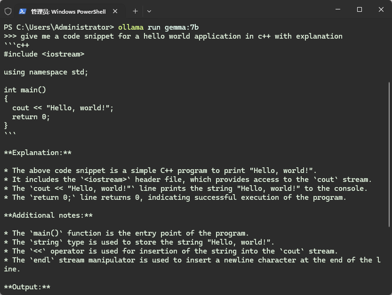Close the terminal window
Screen dimensions: 392x295
[381, 9]
